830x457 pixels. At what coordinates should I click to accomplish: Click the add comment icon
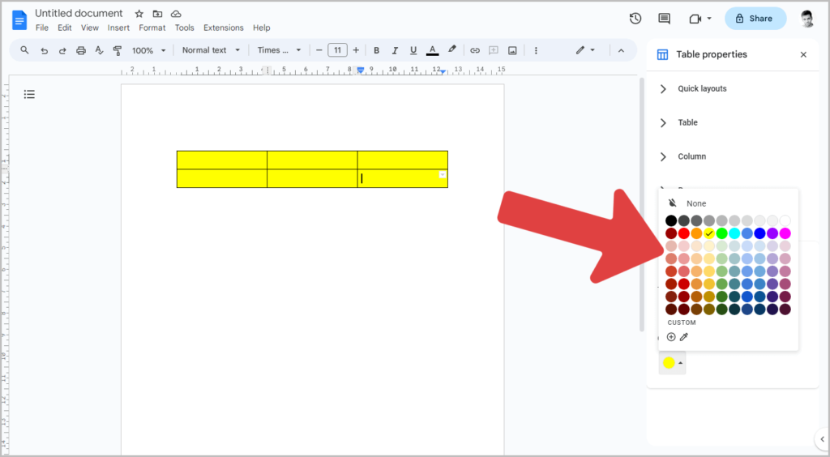[x=494, y=50]
